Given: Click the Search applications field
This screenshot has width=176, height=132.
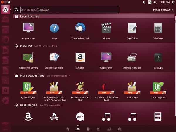Looking at the screenshot, I should 67,10.
